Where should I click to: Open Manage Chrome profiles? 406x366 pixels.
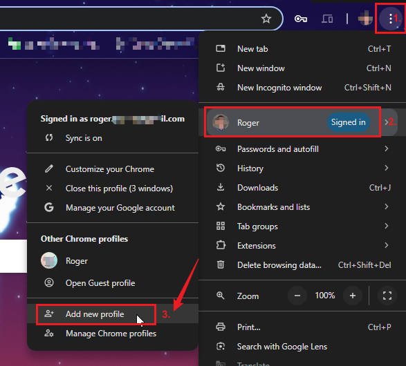pos(113,333)
